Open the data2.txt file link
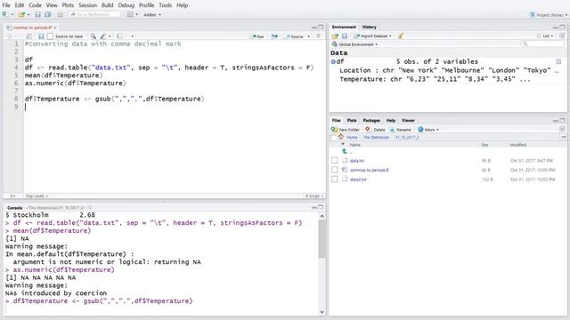The height and width of the screenshot is (320, 570). [x=358, y=180]
